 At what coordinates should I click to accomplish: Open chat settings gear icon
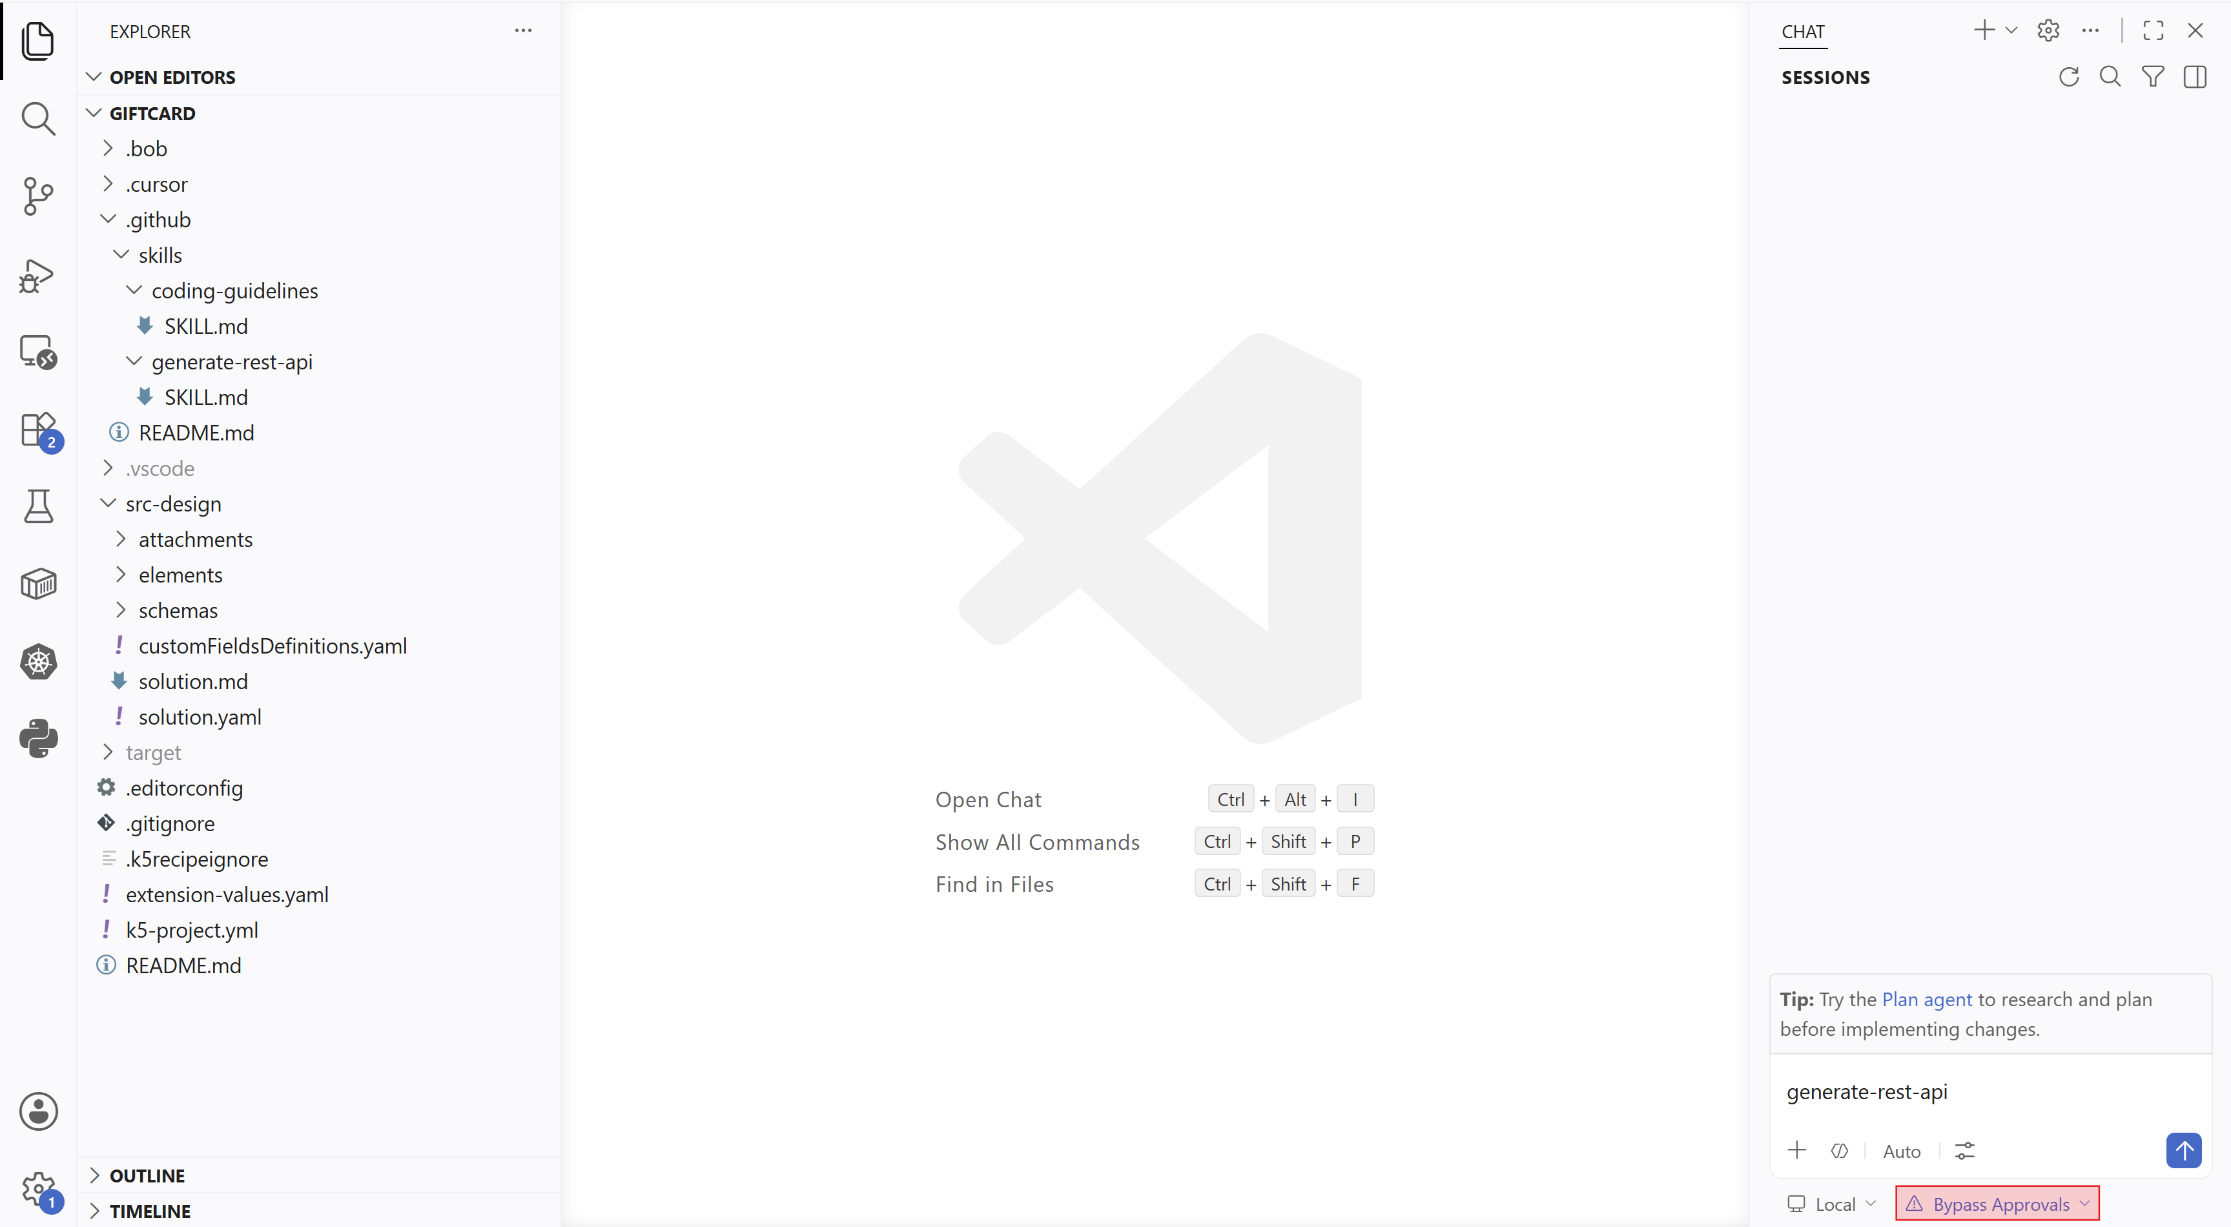(x=2048, y=30)
